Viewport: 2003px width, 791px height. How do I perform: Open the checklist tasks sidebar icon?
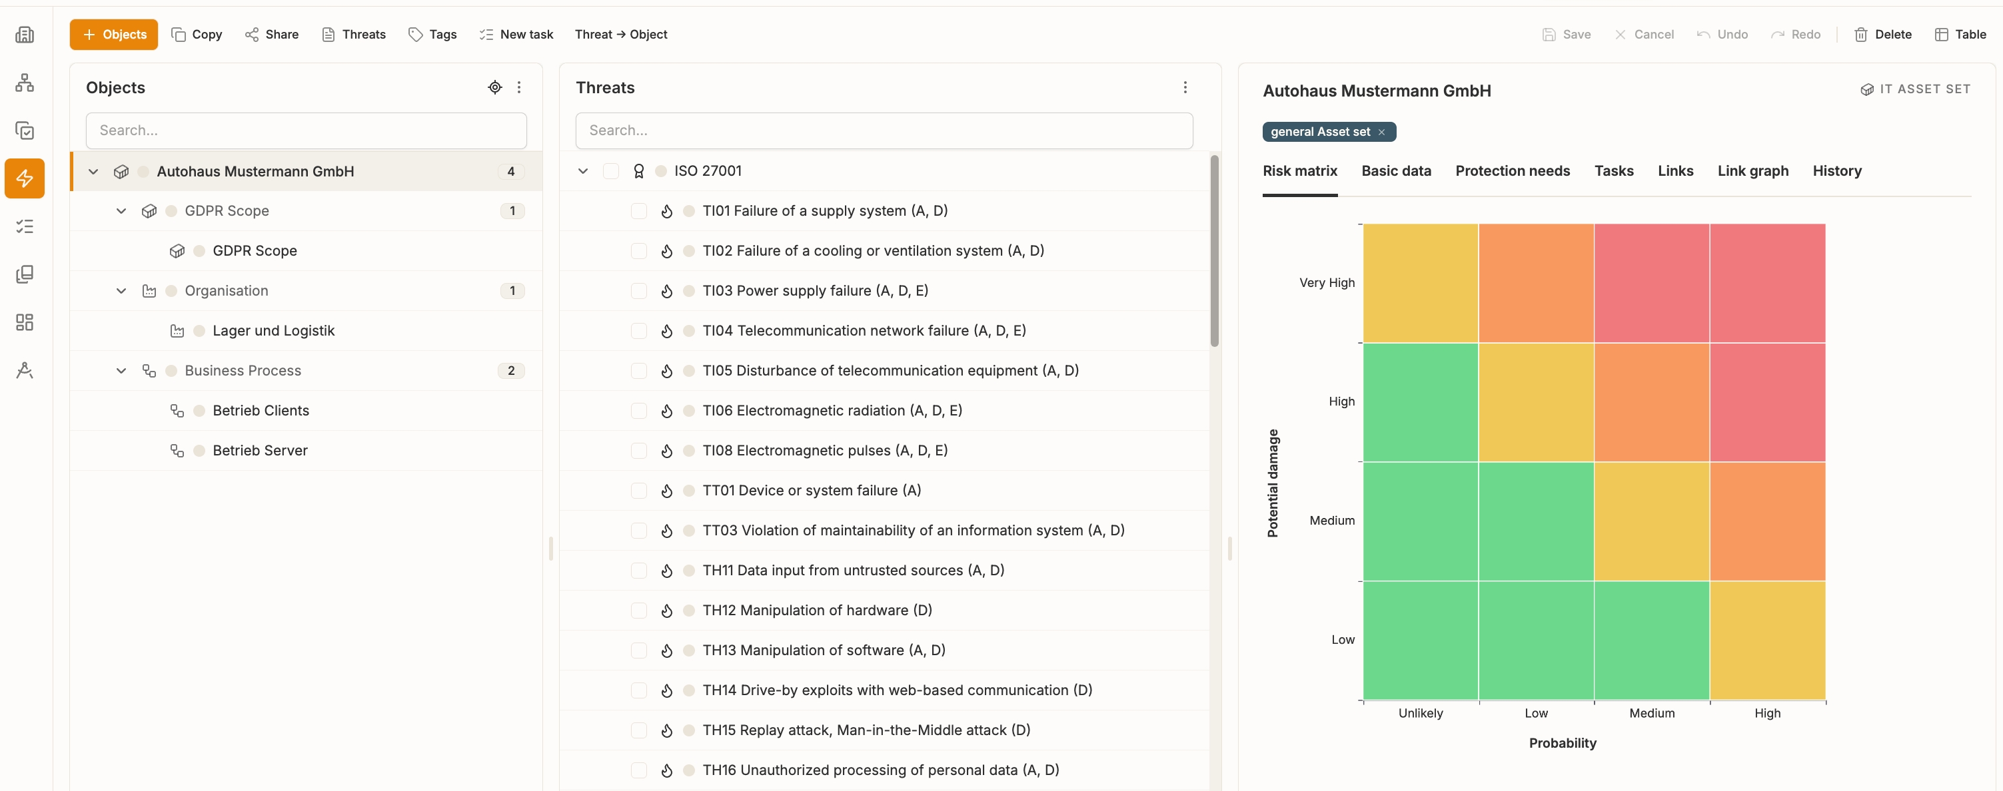tap(25, 226)
